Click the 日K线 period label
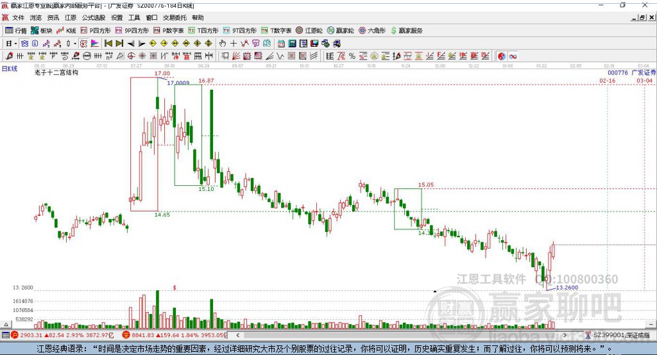The width and height of the screenshot is (657, 355). click(10, 69)
